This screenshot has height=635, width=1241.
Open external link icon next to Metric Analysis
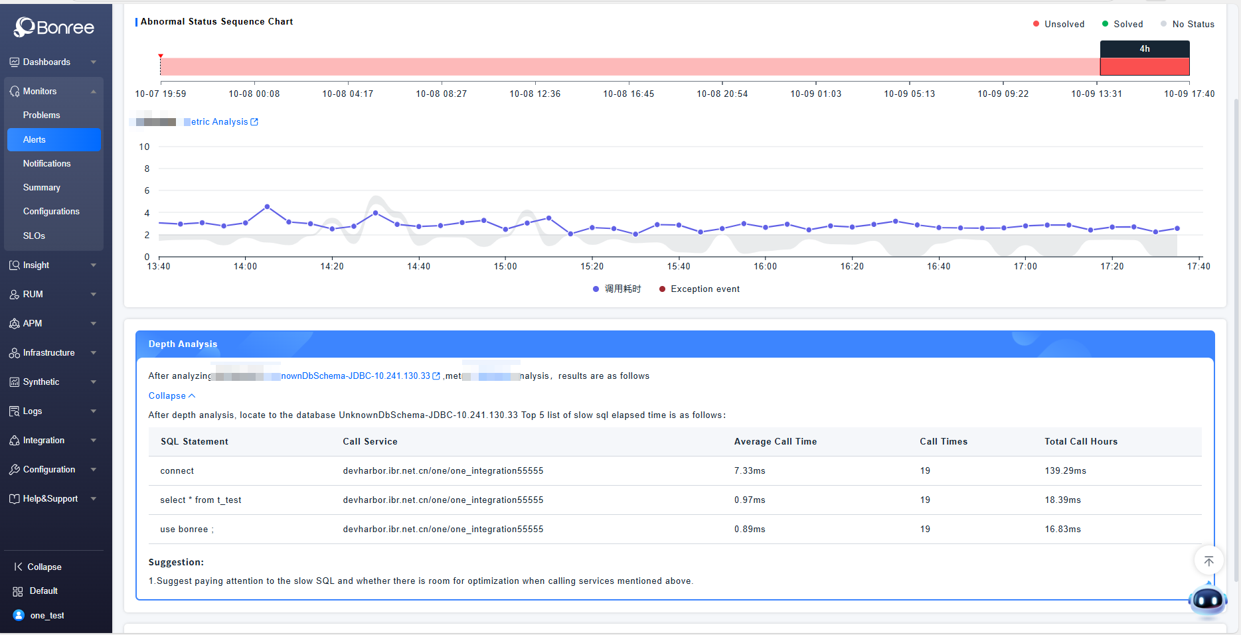[254, 122]
